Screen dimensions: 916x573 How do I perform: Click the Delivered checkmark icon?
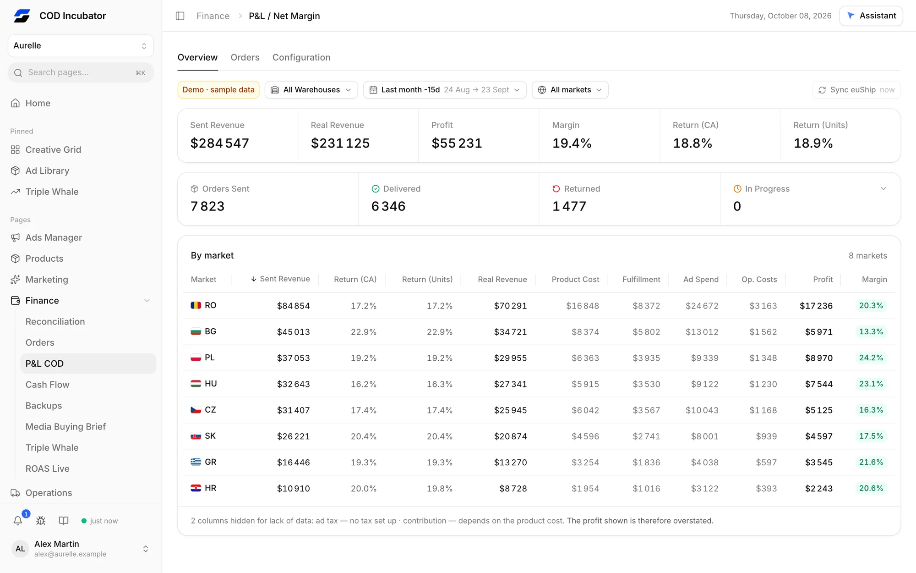(x=376, y=189)
